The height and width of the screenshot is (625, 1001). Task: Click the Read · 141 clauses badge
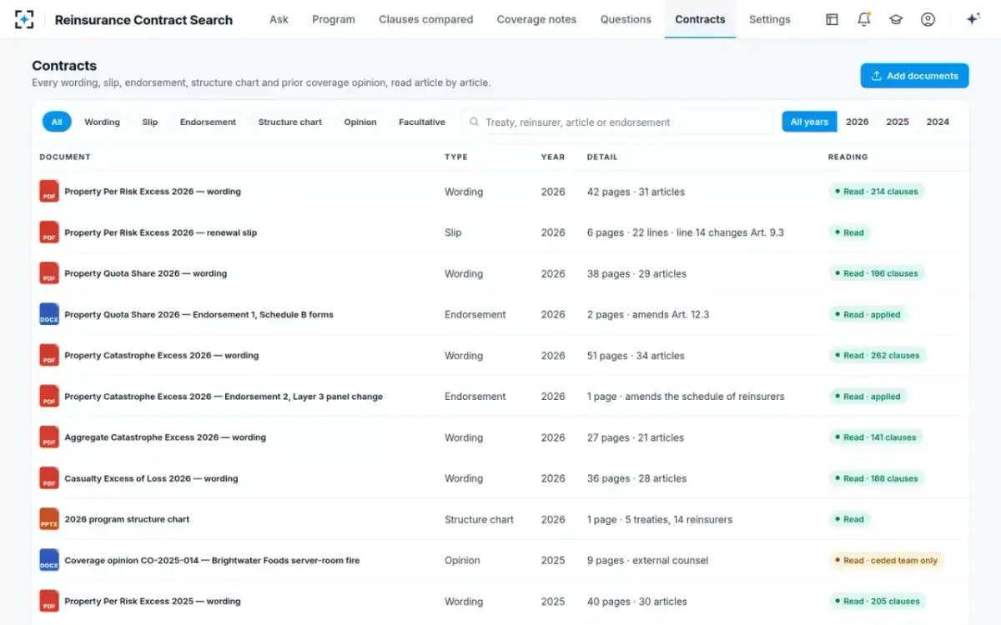(876, 437)
